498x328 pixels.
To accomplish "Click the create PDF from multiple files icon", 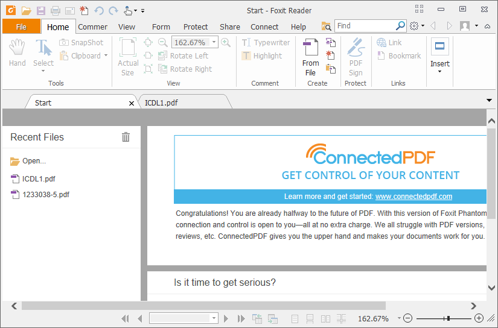I will click(331, 42).
